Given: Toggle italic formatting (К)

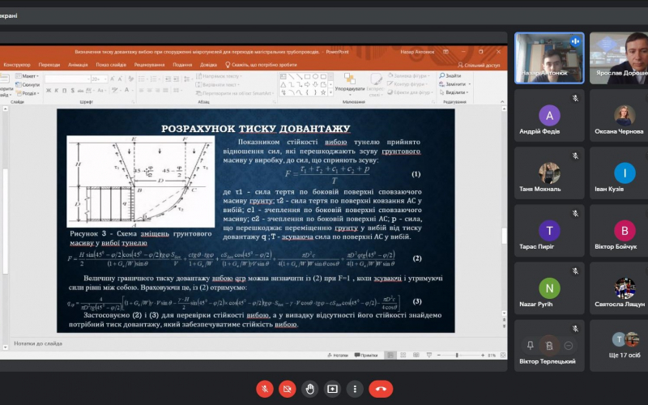Looking at the screenshot, I should (x=56, y=91).
